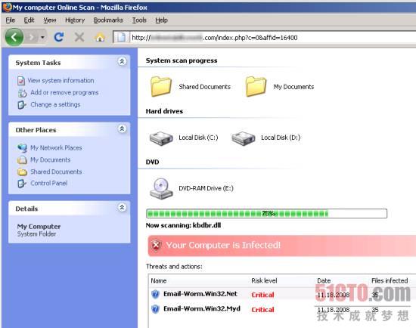The height and width of the screenshot is (328, 416).
Task: Select the Local Disk (D:) drive icon
Action: (244, 138)
